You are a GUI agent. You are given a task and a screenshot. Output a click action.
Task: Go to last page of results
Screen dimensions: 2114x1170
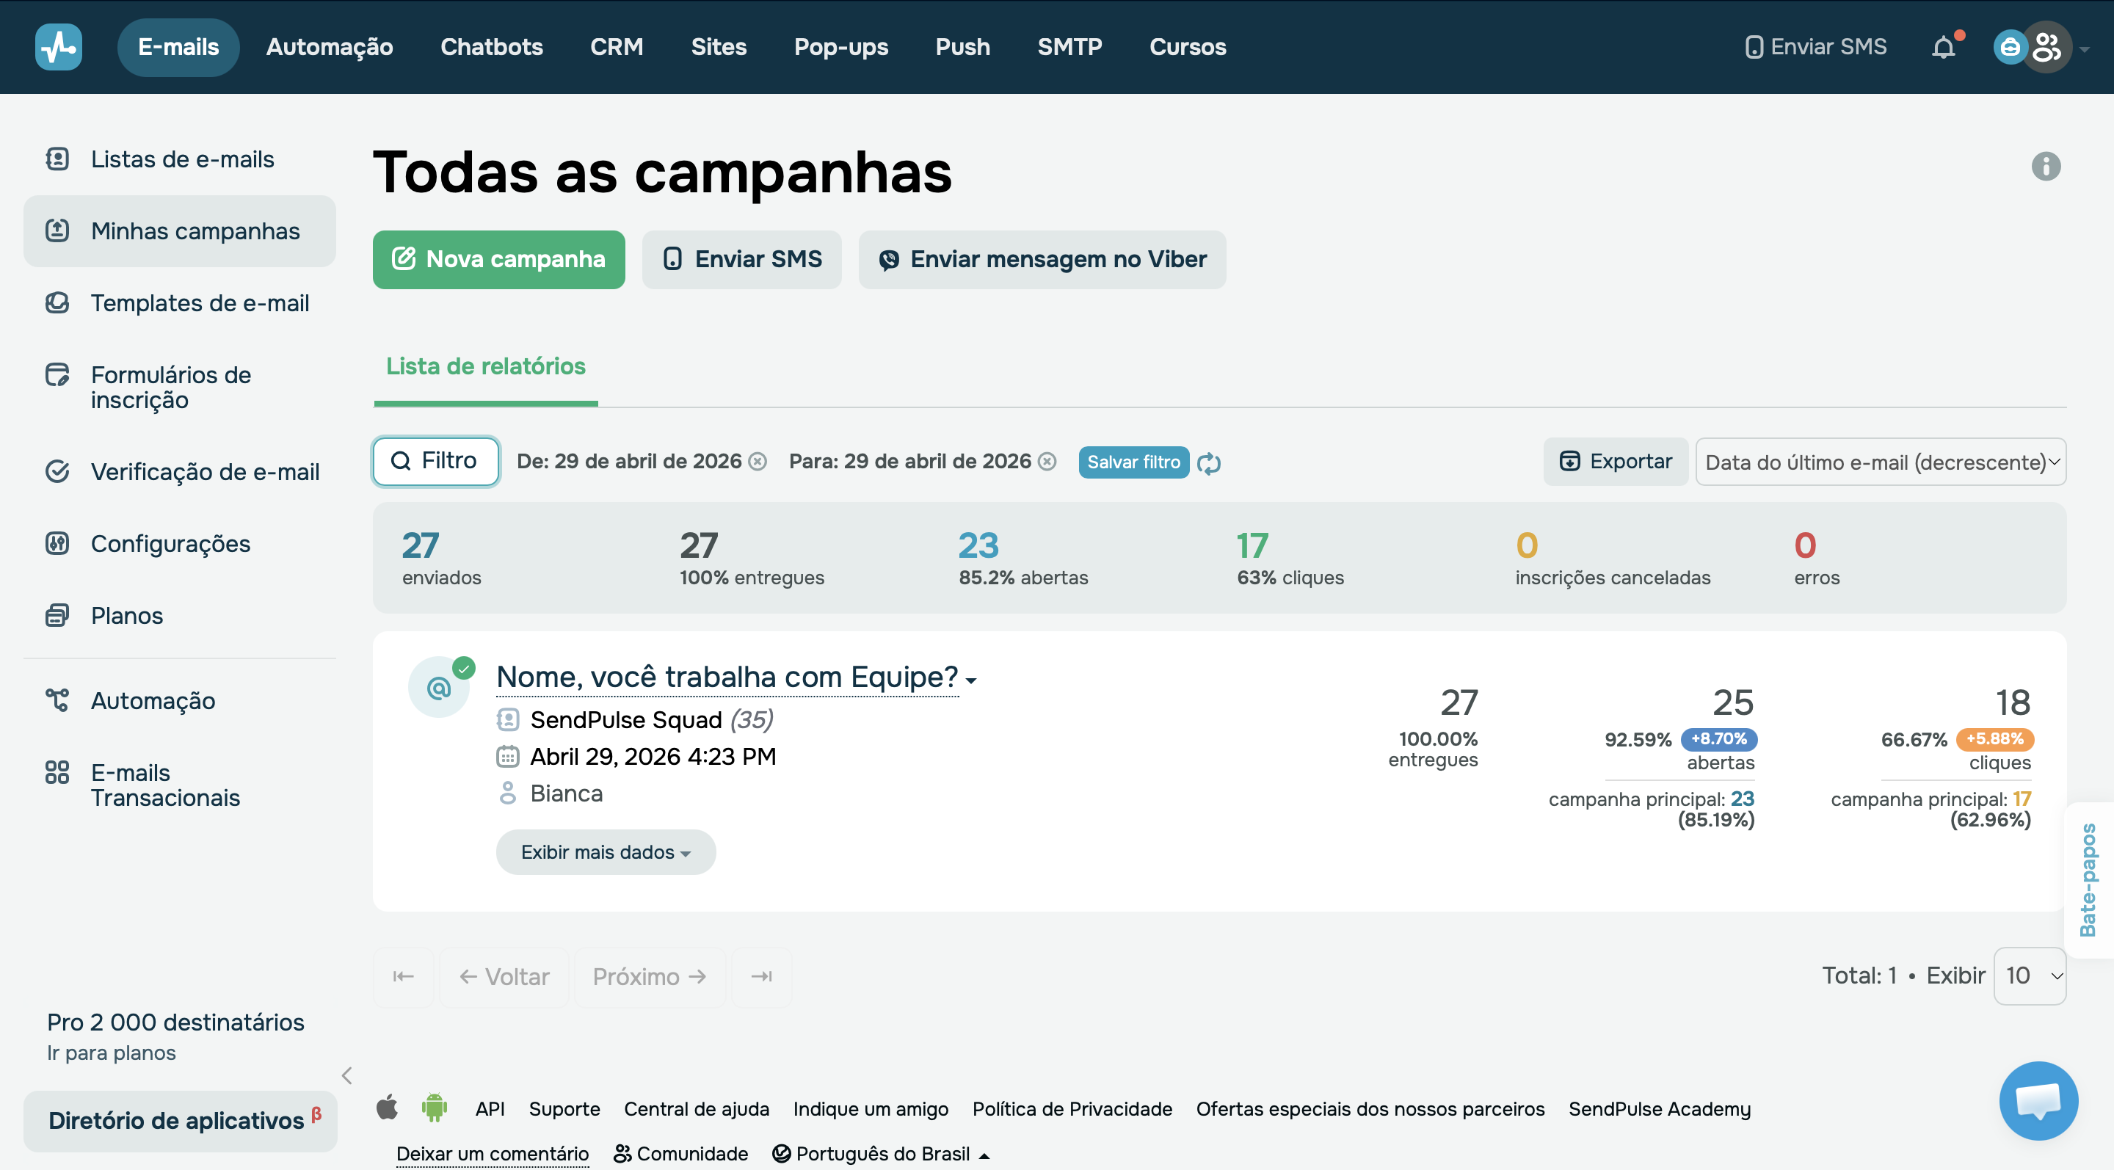coord(762,976)
